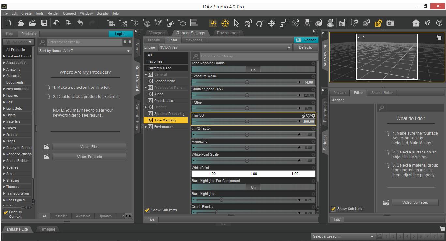Viewport: 446px width, 241px height.
Task: Select the Joint Editor bone tool
Action: click(295, 23)
